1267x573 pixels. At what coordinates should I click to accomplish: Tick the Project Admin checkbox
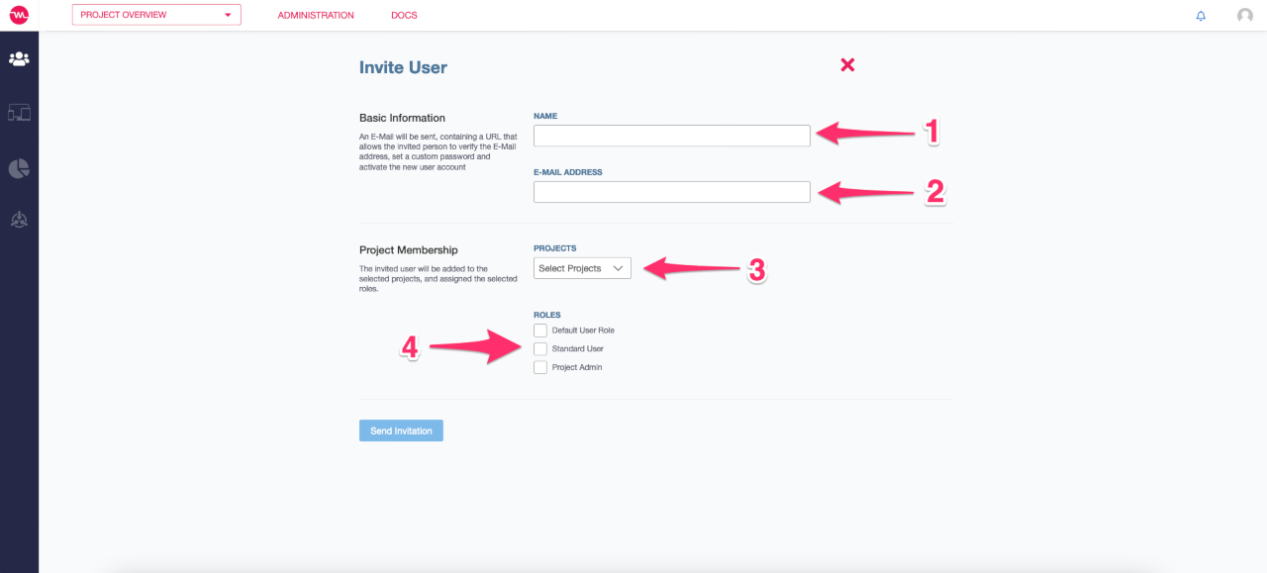click(x=540, y=367)
